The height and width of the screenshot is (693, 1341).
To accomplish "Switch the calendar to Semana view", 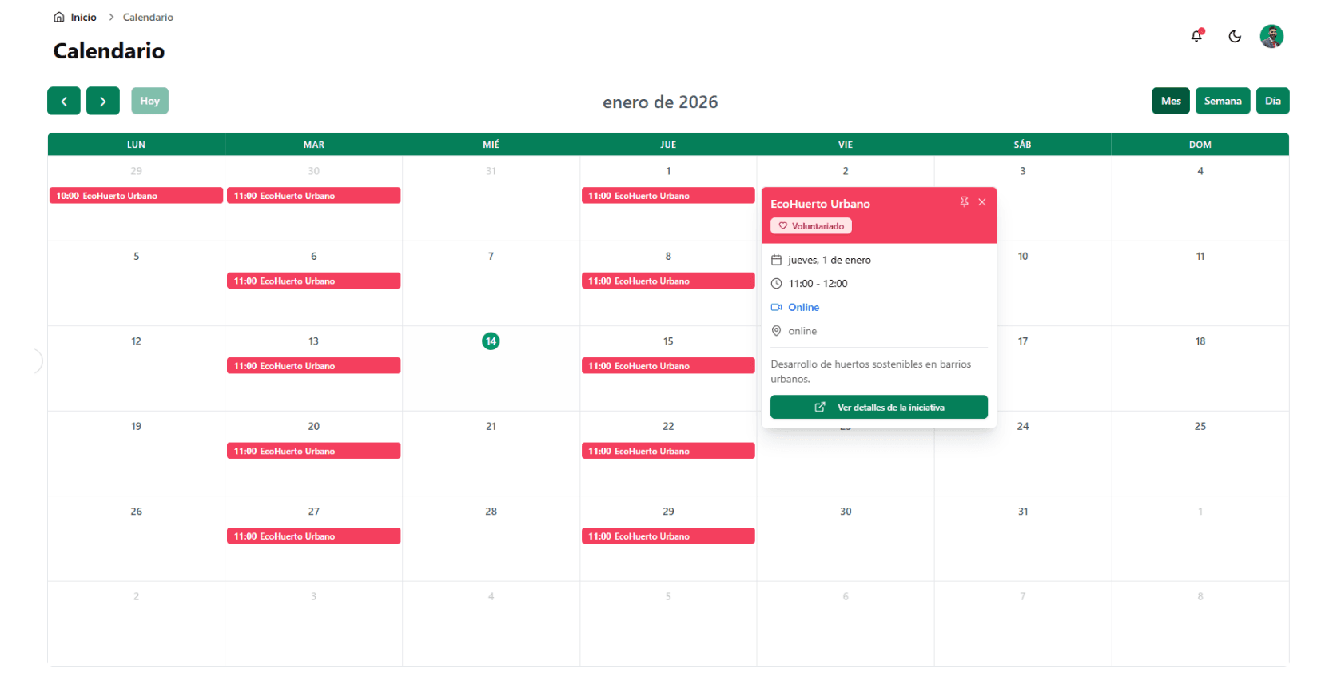I will (x=1223, y=101).
